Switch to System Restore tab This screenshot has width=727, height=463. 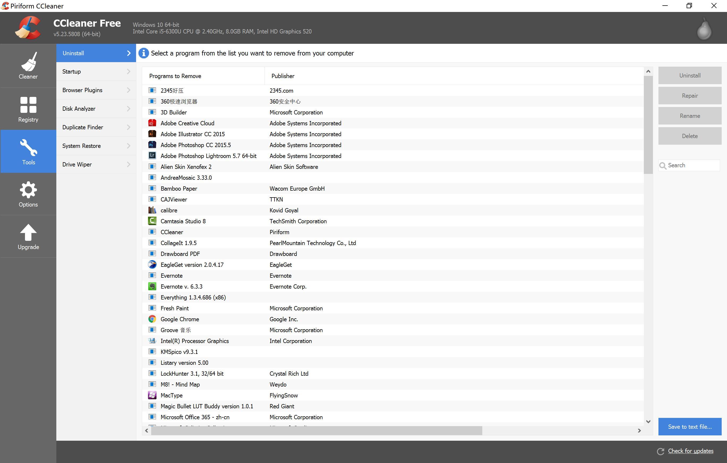pyautogui.click(x=82, y=146)
